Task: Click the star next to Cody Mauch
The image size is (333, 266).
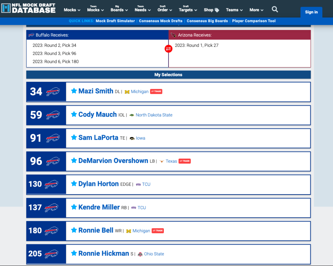Action: (x=74, y=114)
